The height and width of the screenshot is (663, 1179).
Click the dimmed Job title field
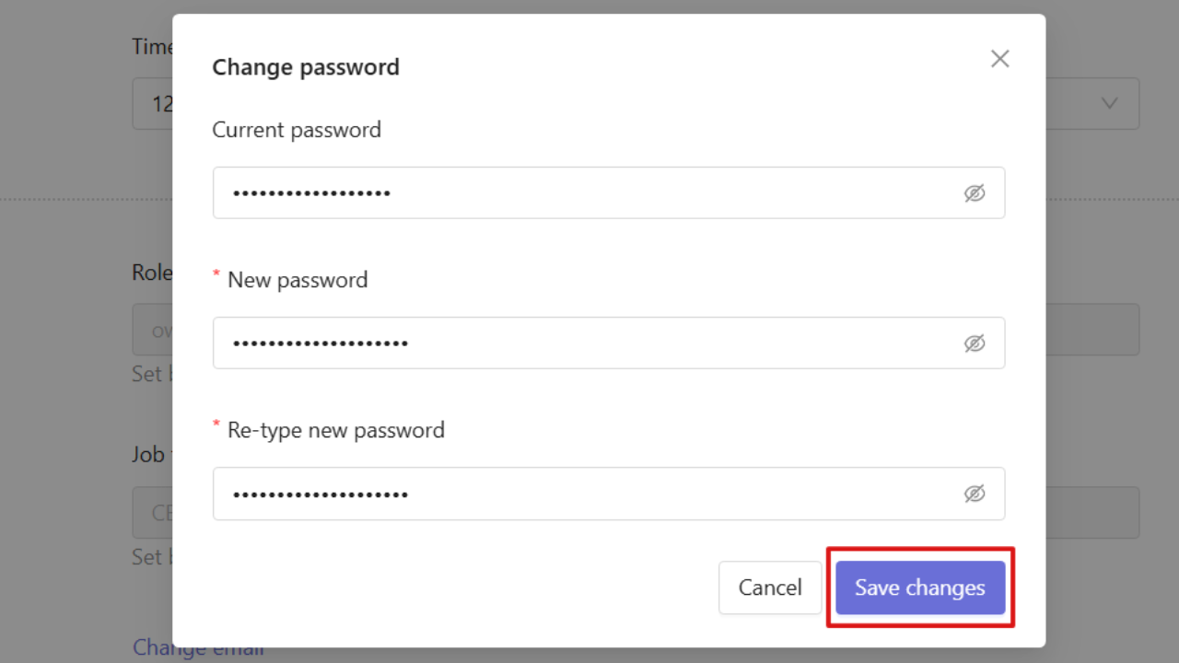(x=152, y=513)
